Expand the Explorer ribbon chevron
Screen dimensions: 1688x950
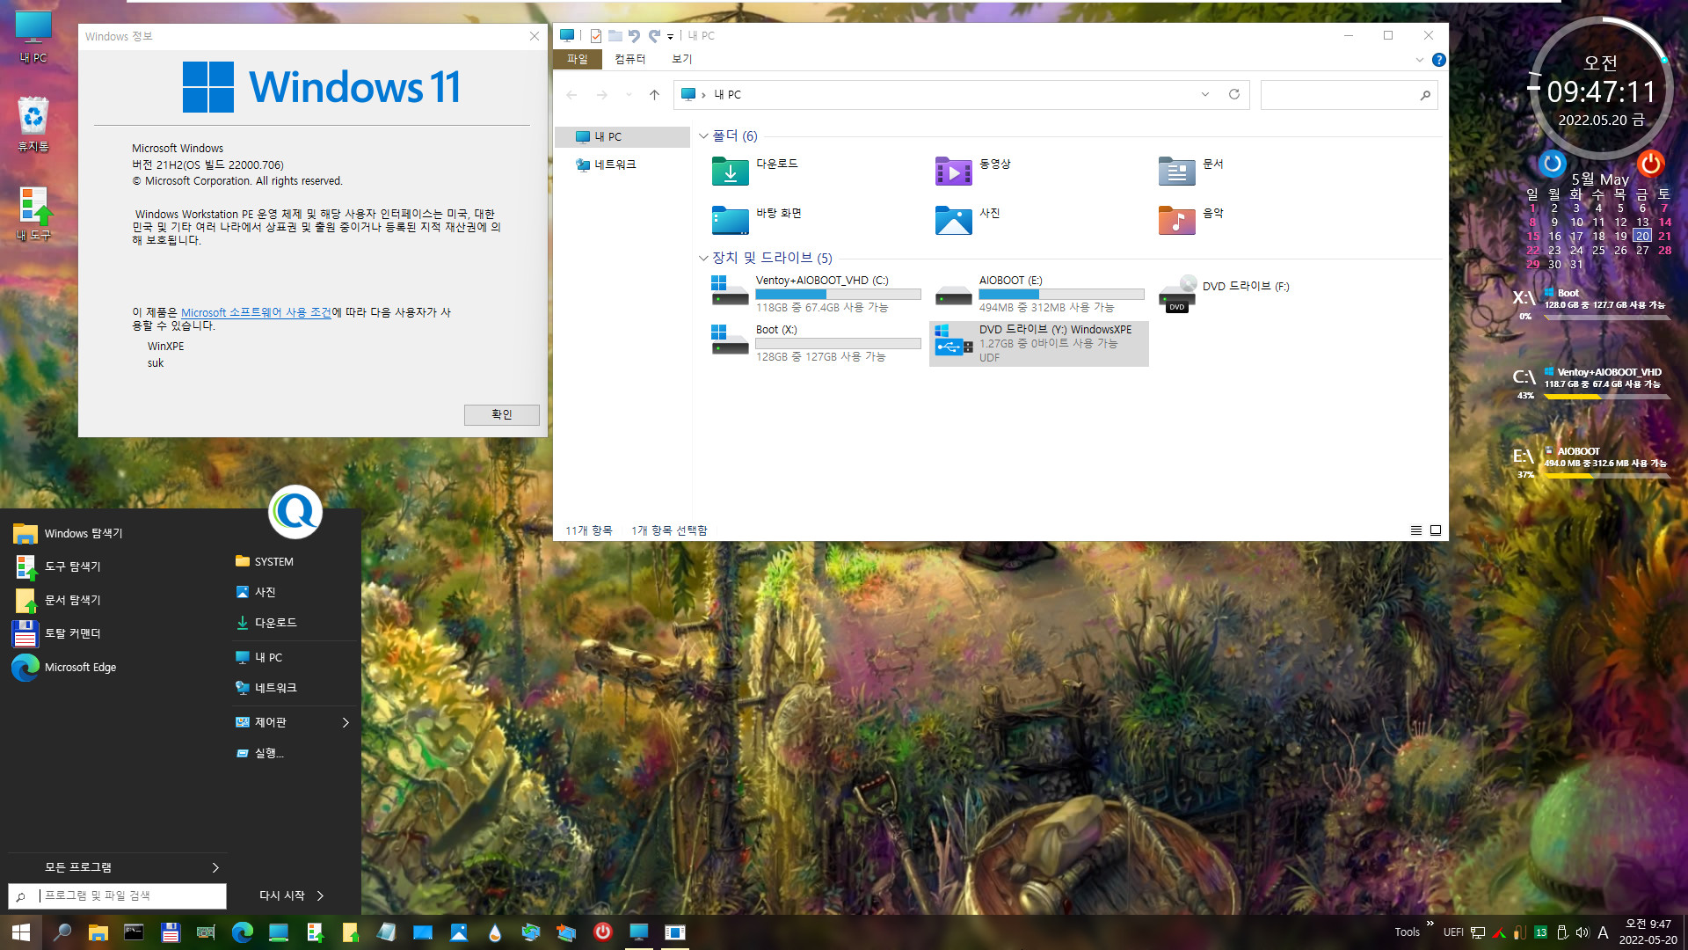click(x=1419, y=60)
